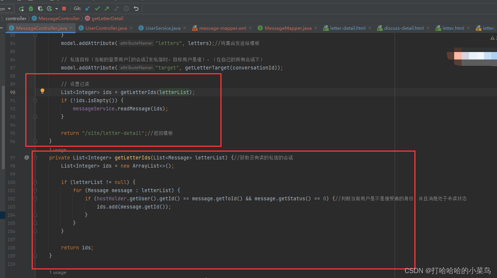497x278 pixels.
Task: Click the Profiler run icon
Action: (x=50, y=8)
